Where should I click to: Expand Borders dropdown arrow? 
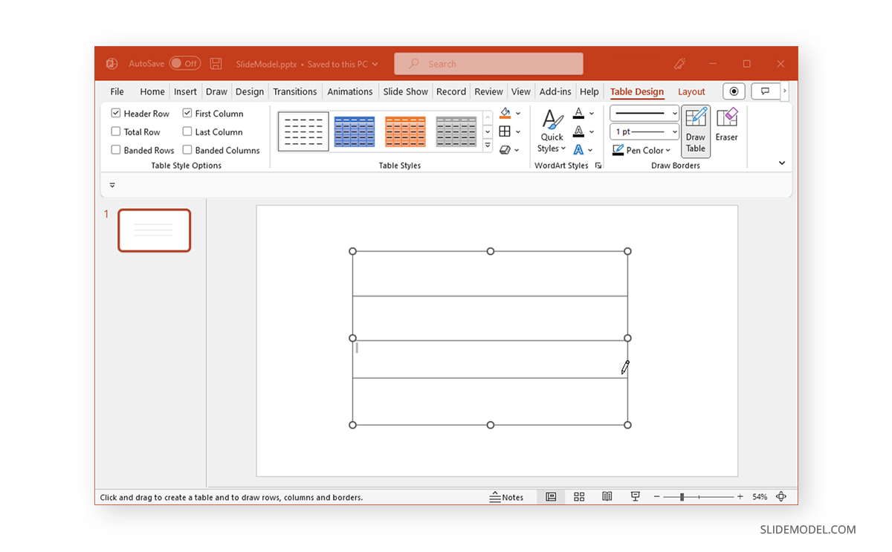[x=518, y=131]
